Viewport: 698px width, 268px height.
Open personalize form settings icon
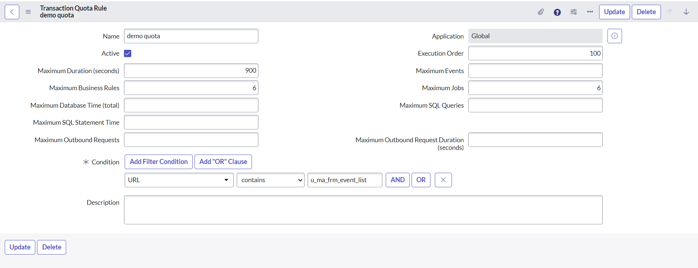574,12
